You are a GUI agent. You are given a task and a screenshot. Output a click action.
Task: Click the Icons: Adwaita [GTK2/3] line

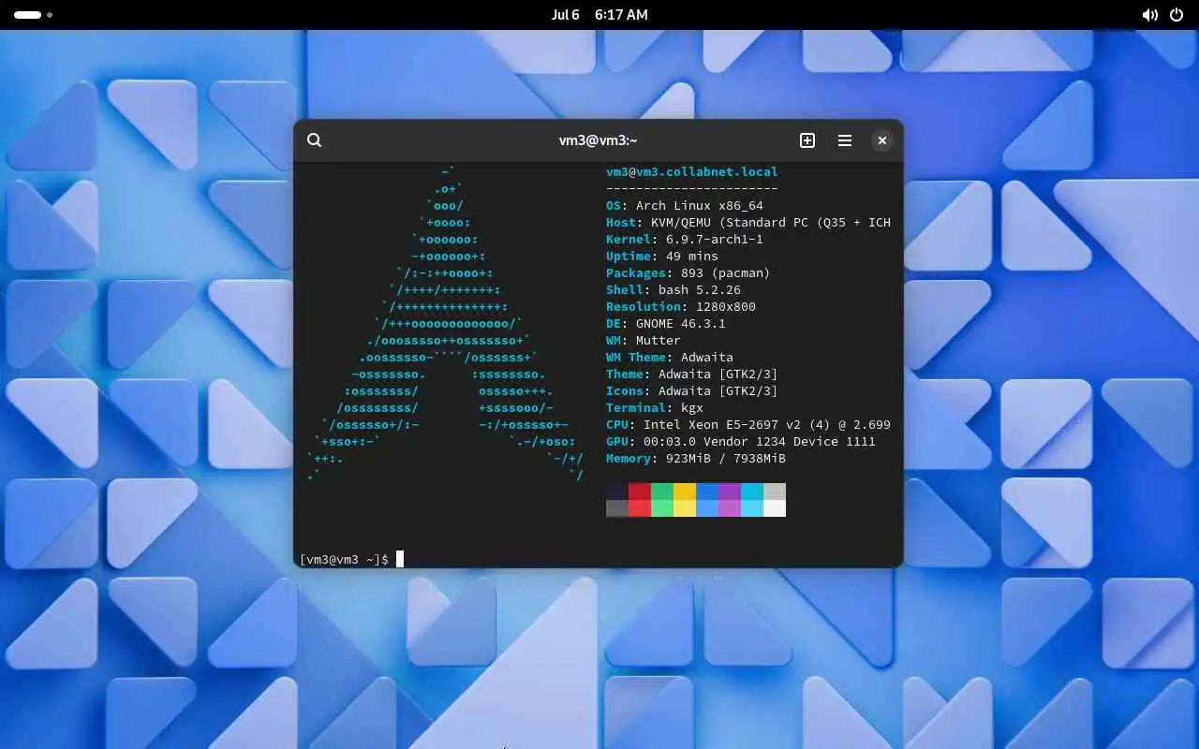pos(692,390)
